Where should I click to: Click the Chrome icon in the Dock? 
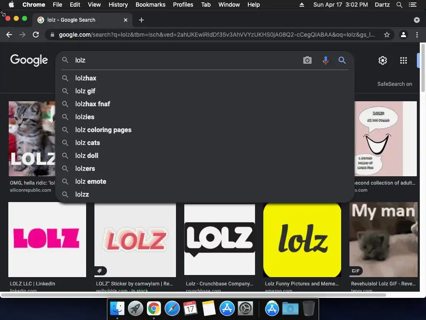pos(154,309)
